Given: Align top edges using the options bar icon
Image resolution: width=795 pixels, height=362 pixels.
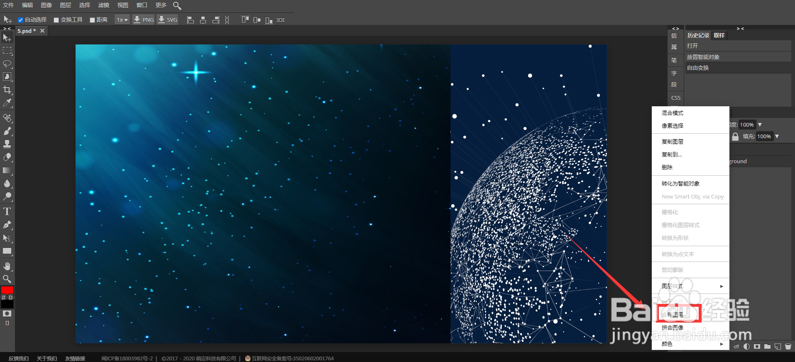Looking at the screenshot, I should pos(245,20).
